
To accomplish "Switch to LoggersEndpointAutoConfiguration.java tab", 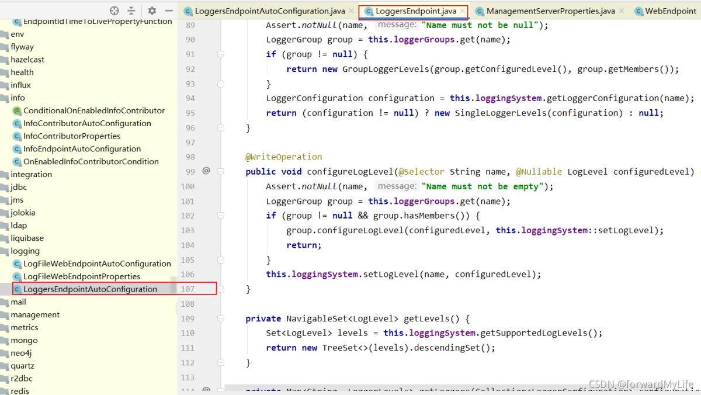I will [x=268, y=11].
